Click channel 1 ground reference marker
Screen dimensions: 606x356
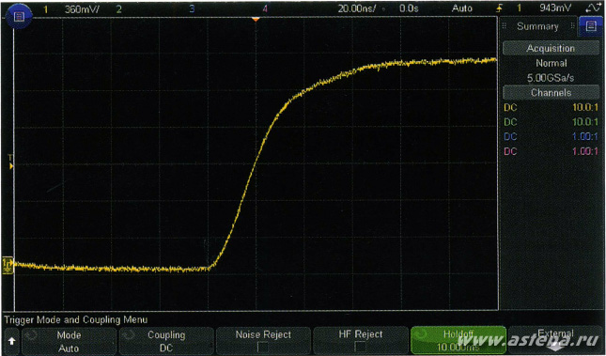8,266
